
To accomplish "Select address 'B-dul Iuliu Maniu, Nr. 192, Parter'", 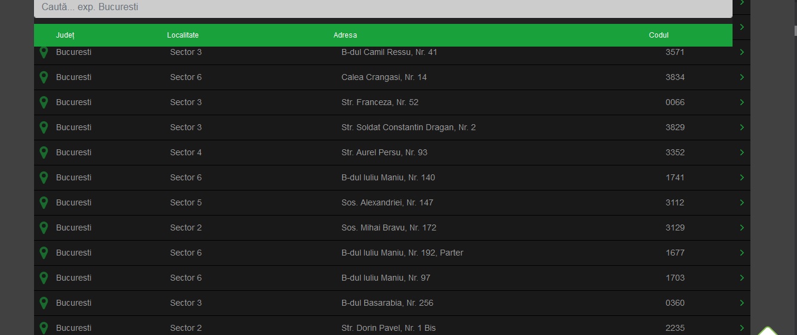I will pyautogui.click(x=402, y=253).
